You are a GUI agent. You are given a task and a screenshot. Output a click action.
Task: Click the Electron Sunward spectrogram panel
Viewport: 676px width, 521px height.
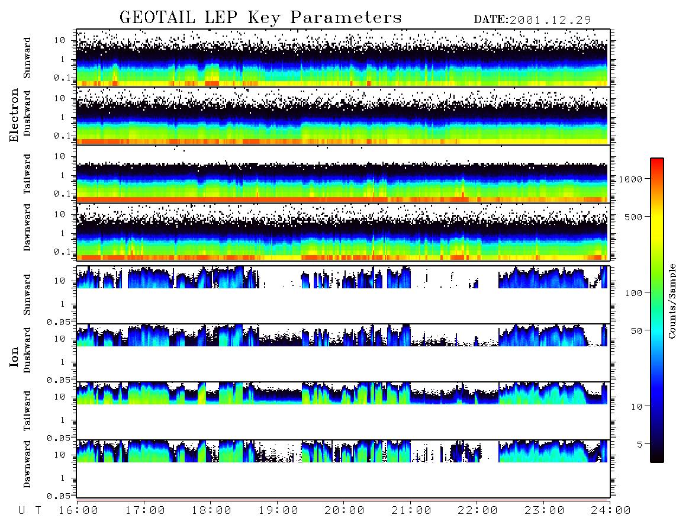click(x=343, y=58)
